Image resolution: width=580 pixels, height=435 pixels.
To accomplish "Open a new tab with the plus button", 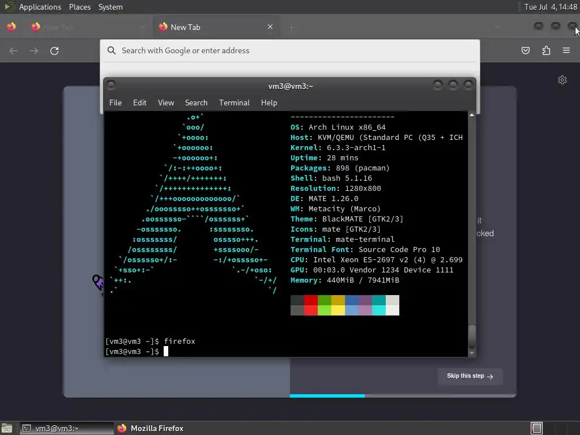I will [x=292, y=27].
